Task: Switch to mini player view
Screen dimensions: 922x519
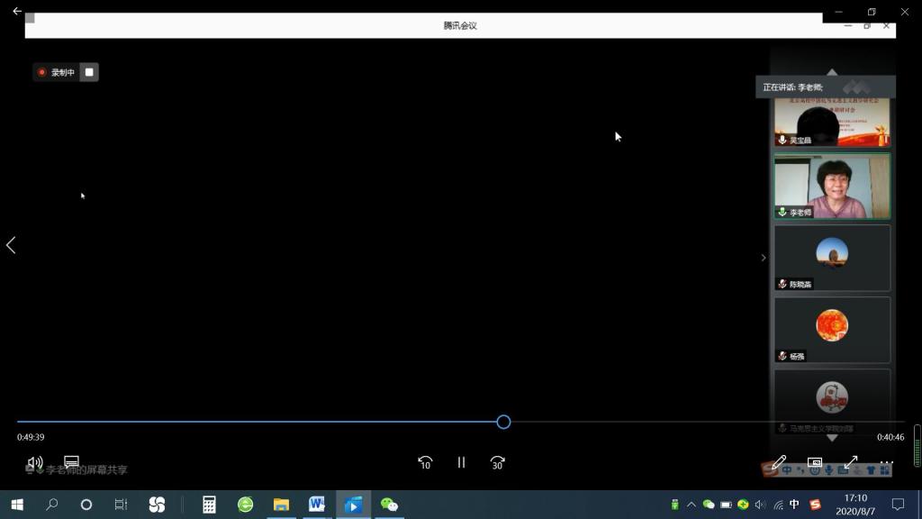Action: pyautogui.click(x=814, y=462)
